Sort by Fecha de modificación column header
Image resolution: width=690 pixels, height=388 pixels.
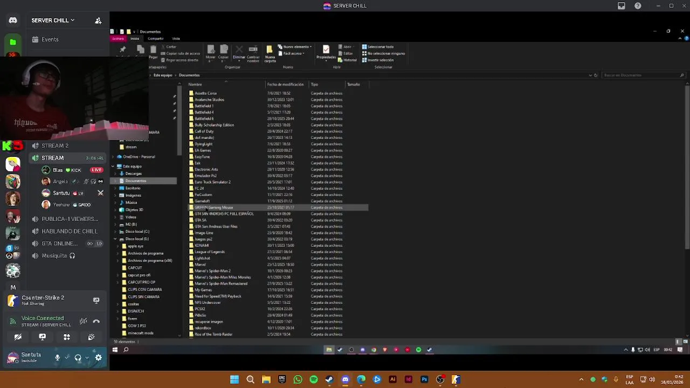[x=287, y=84]
